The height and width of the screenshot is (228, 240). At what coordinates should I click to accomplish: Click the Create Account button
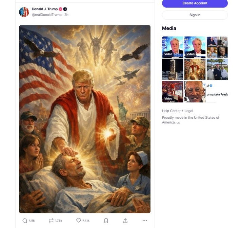195,3
